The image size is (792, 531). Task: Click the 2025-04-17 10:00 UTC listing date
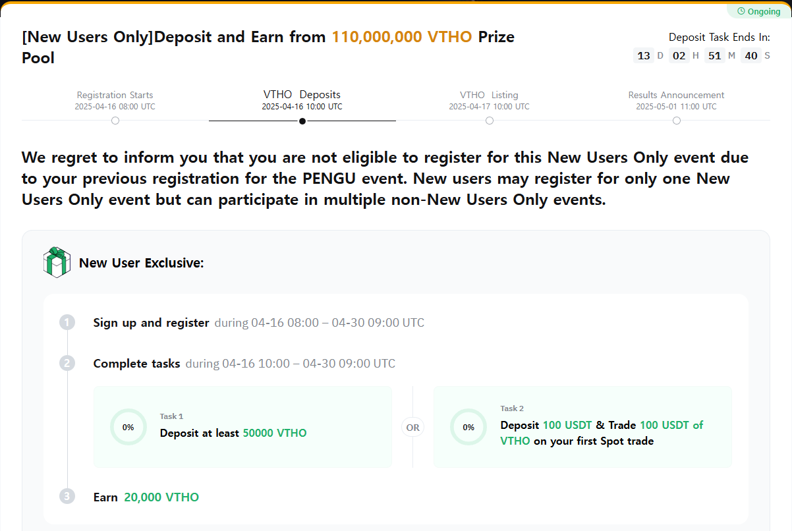click(489, 107)
